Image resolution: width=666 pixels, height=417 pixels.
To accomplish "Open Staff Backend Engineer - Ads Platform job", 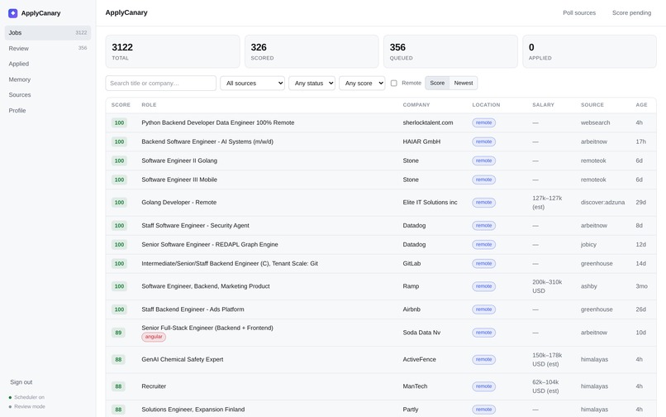I will tap(193, 309).
